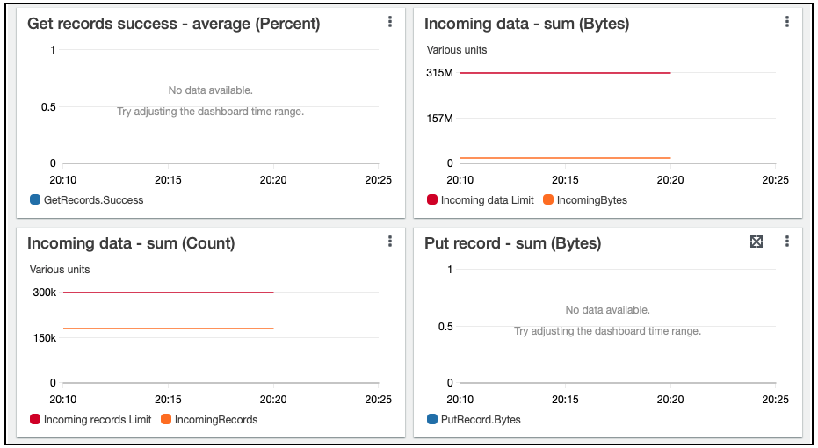Open options menu for Get records success widget

click(x=390, y=22)
